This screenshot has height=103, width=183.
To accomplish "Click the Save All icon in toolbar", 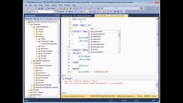I will pyautogui.click(x=42, y=8).
